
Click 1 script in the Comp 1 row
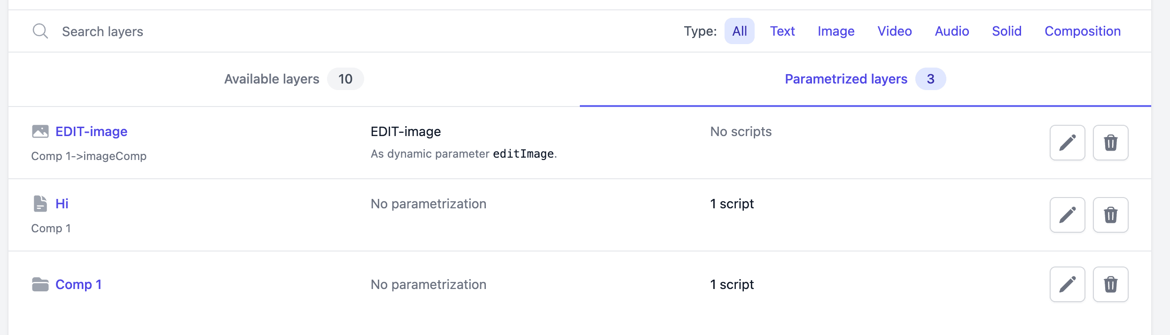coord(732,284)
